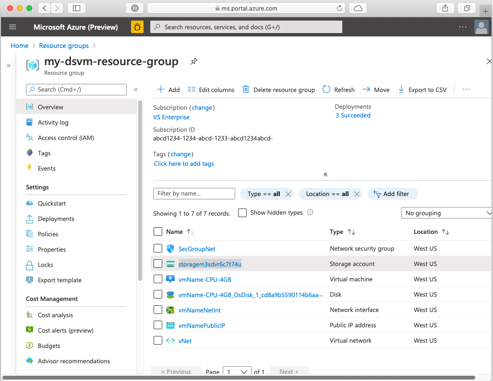Remove the Type filter with X

click(x=288, y=194)
